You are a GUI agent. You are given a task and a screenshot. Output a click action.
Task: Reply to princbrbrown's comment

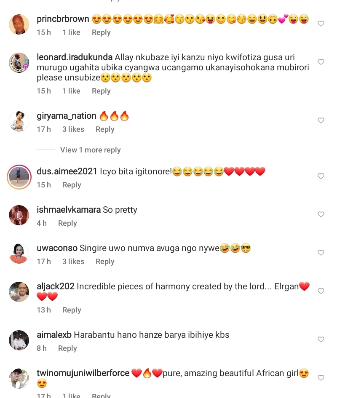click(101, 32)
